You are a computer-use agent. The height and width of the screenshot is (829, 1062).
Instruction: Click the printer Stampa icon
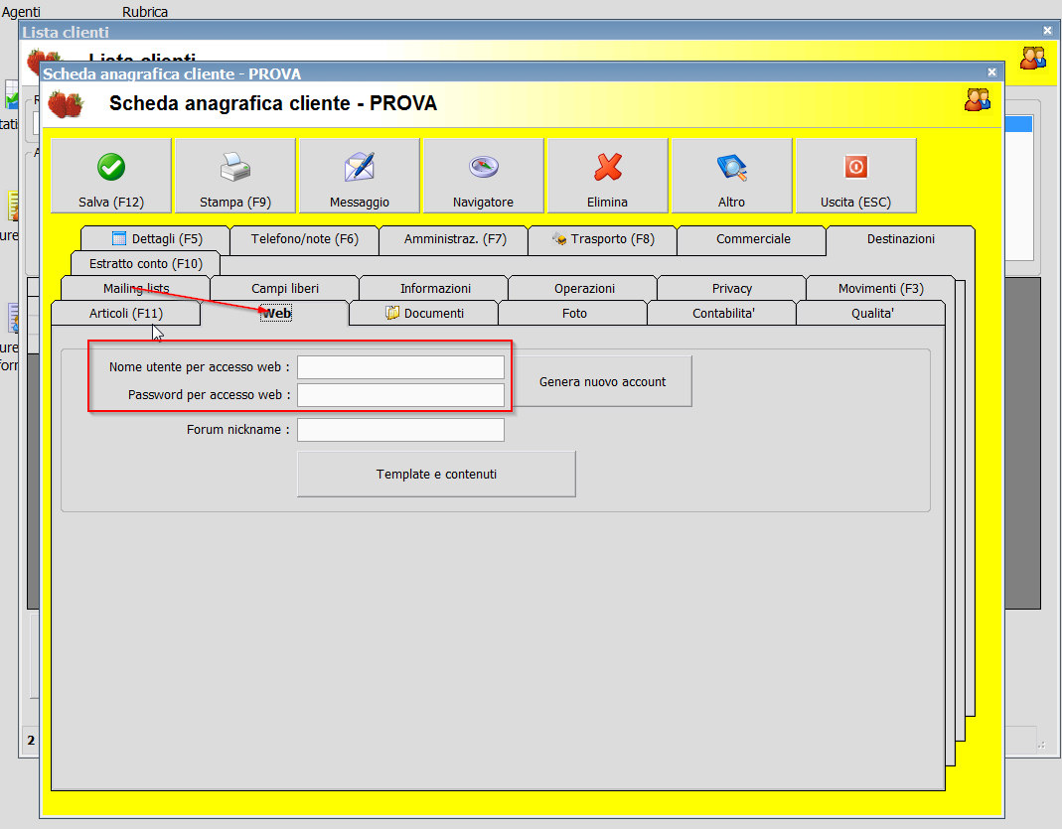235,167
